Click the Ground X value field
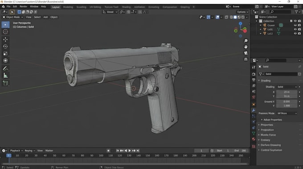 287,101
